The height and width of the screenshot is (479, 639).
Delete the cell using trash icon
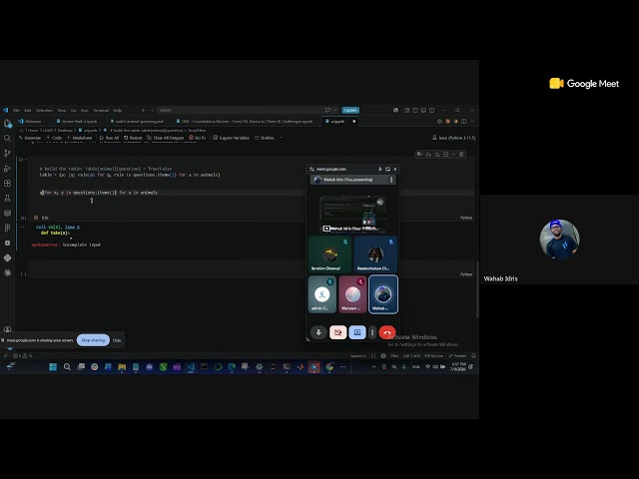(x=461, y=155)
